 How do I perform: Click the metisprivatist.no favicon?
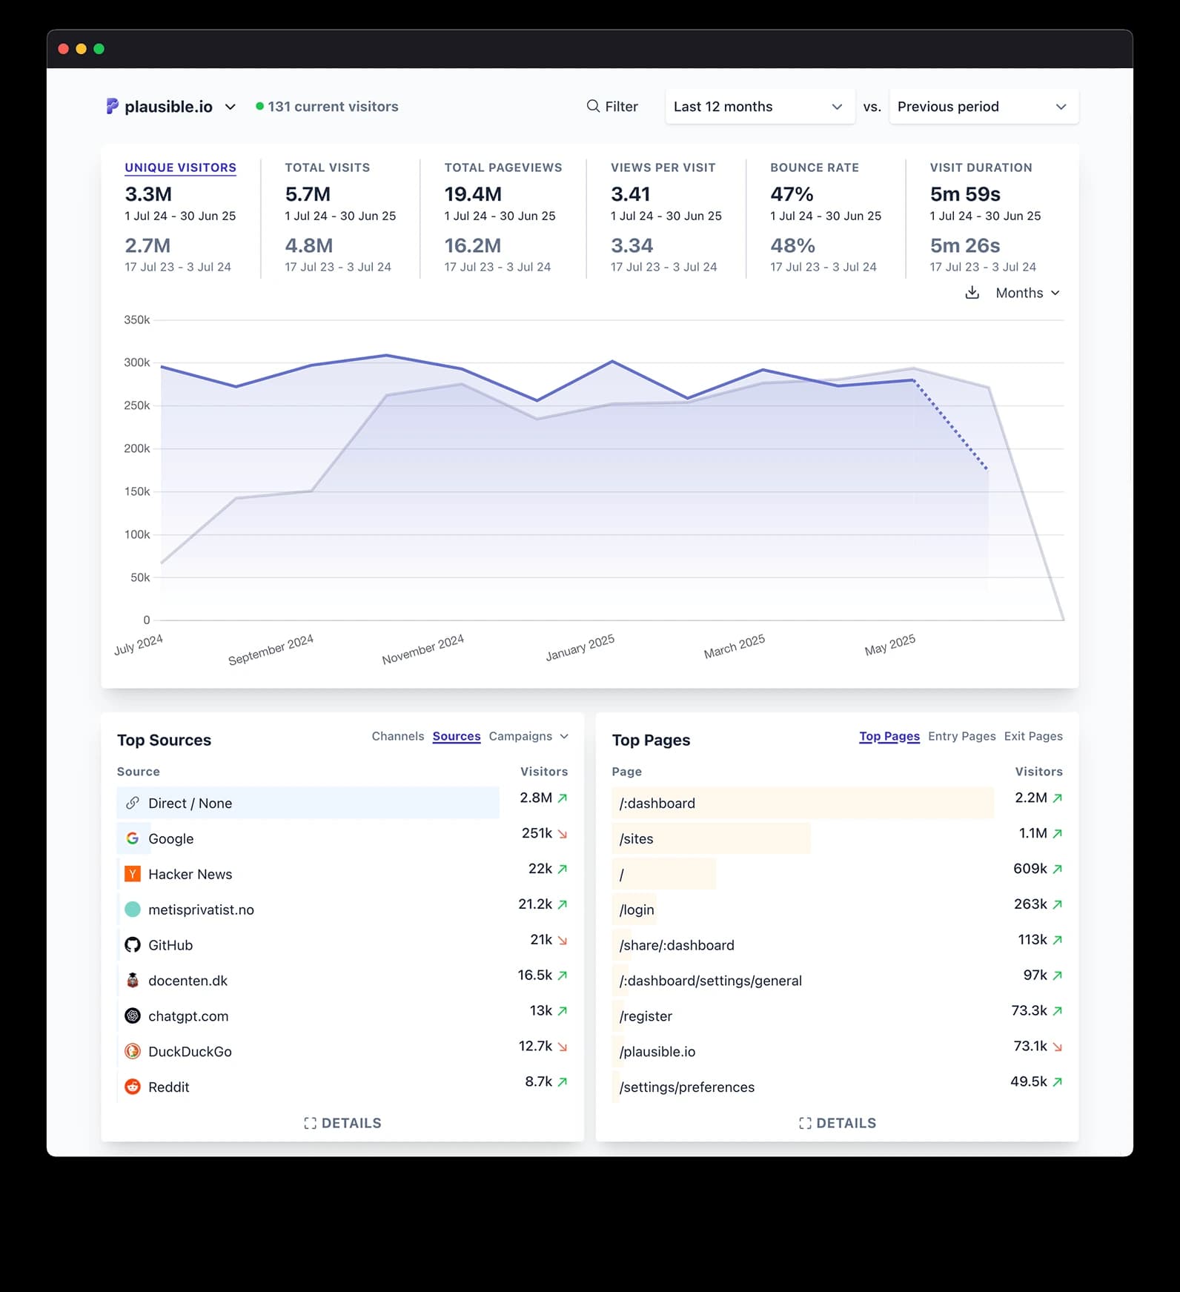[x=133, y=910]
